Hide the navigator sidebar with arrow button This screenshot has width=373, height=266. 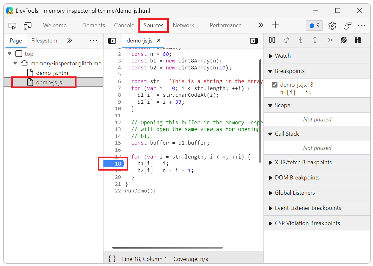click(112, 41)
